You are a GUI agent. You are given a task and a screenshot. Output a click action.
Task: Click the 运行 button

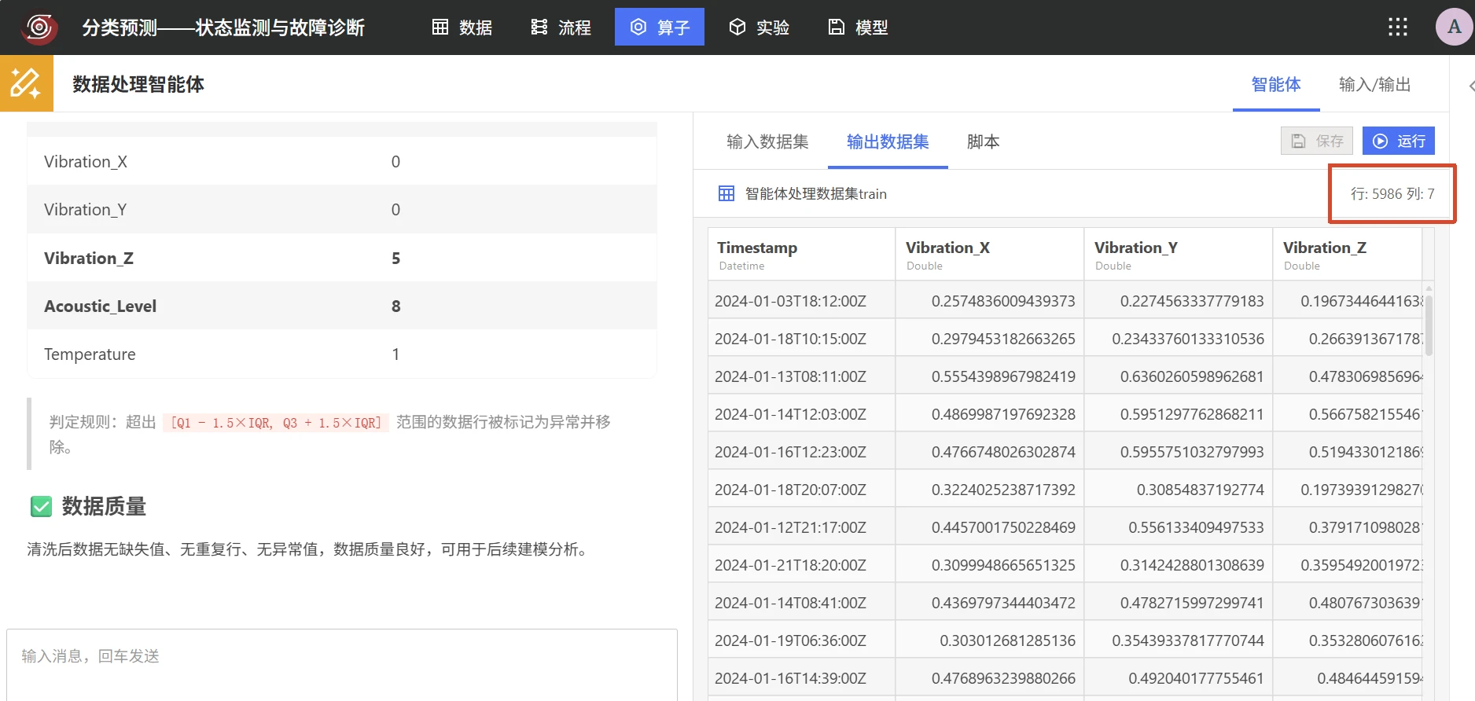[1399, 141]
